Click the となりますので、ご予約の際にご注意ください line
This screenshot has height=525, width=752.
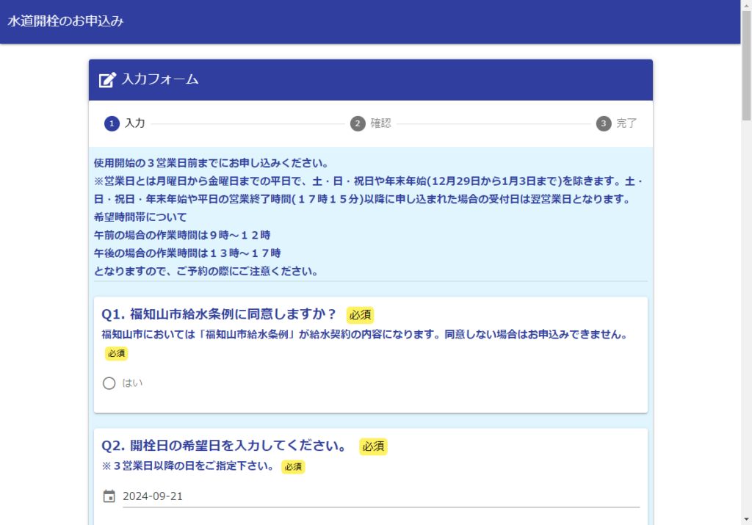click(x=206, y=272)
